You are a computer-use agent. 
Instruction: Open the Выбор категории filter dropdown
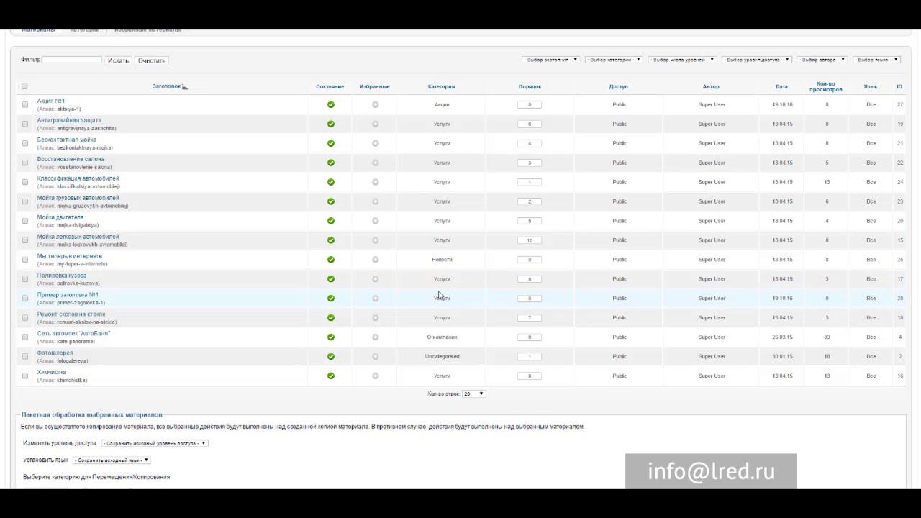(x=614, y=60)
